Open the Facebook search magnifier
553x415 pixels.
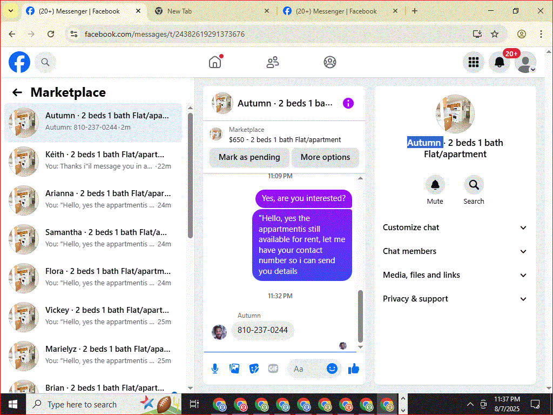pyautogui.click(x=45, y=62)
